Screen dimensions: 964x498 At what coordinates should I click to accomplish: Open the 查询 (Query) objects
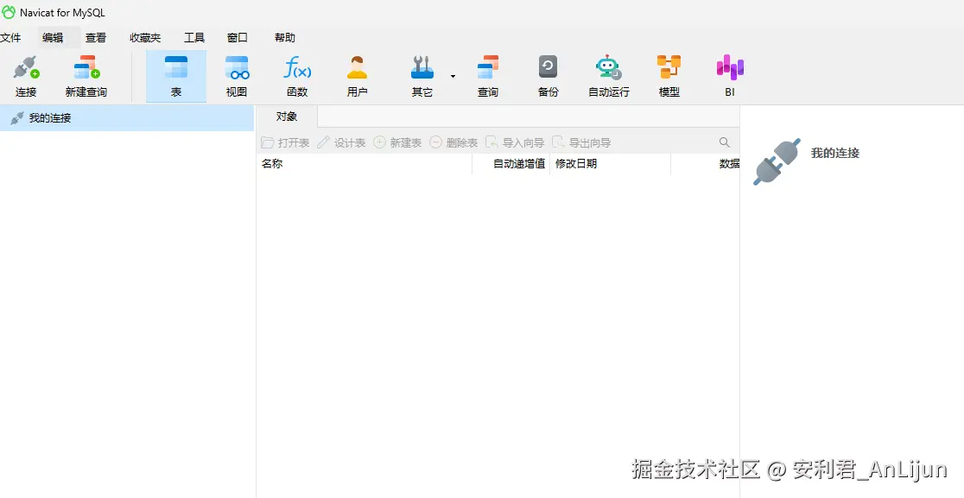[x=488, y=77]
